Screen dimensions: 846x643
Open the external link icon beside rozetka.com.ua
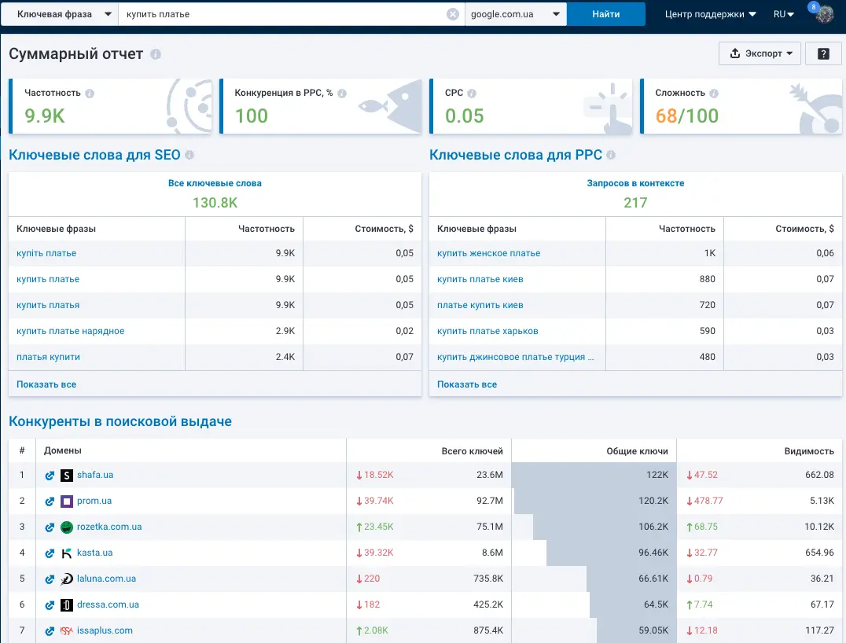click(50, 527)
